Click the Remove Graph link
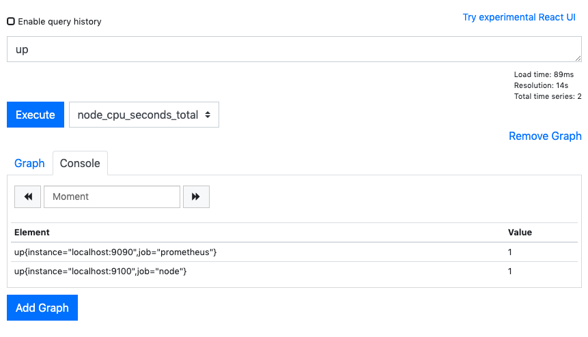 [545, 136]
